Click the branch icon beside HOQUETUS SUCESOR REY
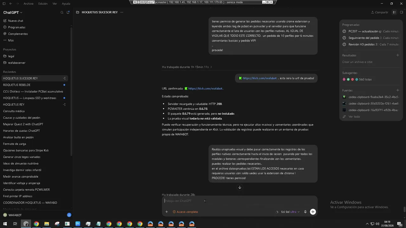 click(x=64, y=78)
